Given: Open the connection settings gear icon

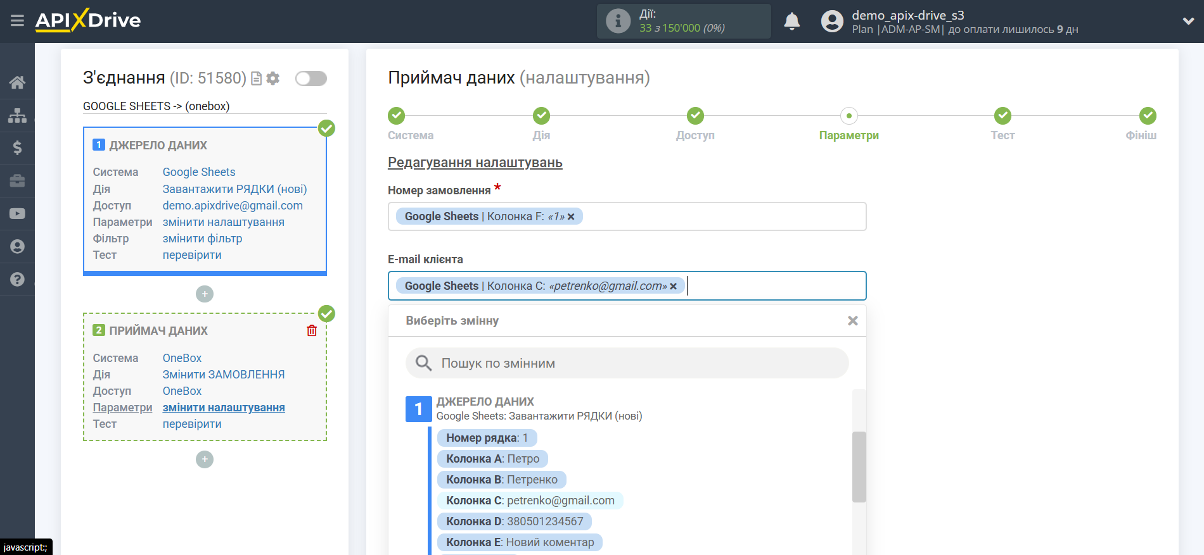Looking at the screenshot, I should pos(273,78).
